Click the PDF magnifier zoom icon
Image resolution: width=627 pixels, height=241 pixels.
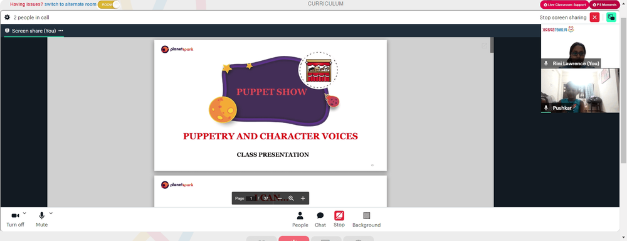tap(291, 198)
